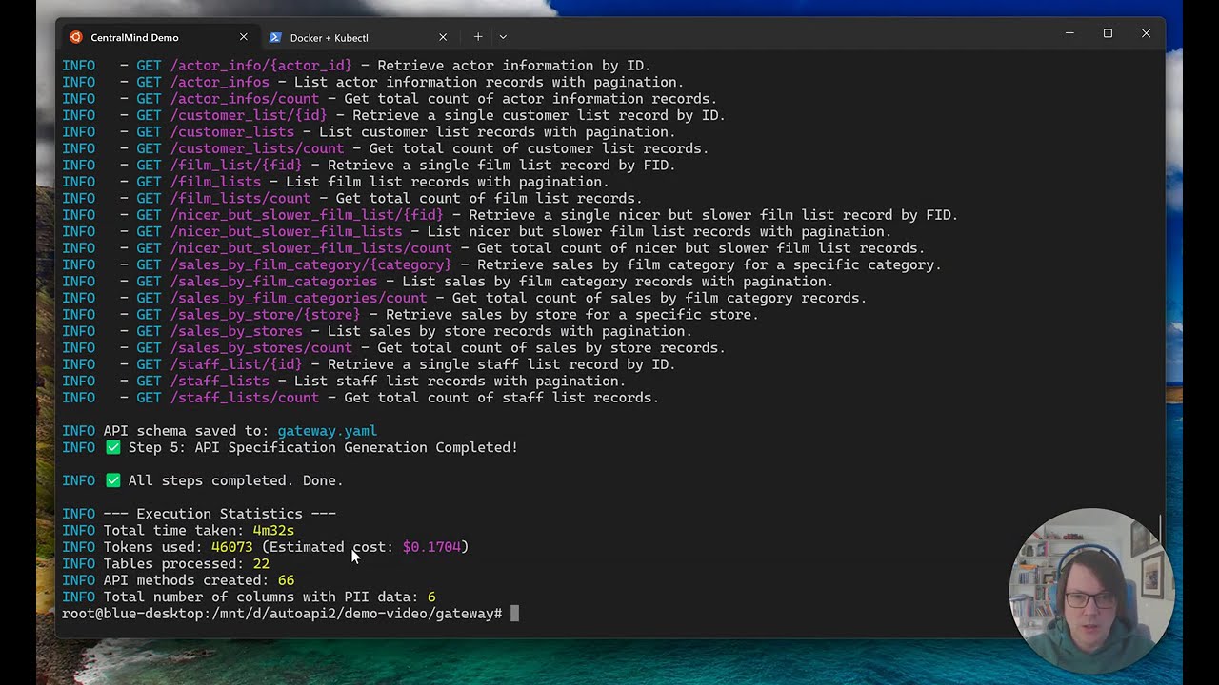The width and height of the screenshot is (1219, 685).
Task: Minimize the terminal window
Action: [x=1069, y=33]
